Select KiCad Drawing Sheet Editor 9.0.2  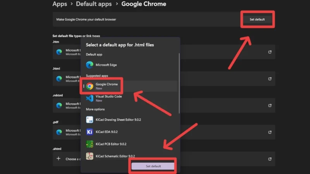pos(130,119)
